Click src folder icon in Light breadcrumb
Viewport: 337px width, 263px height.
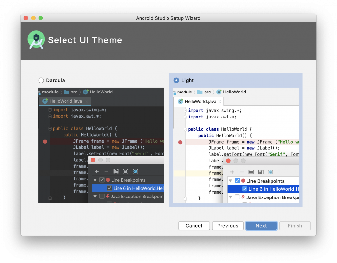[x=200, y=92]
